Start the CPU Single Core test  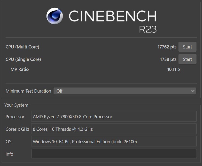click(x=187, y=59)
